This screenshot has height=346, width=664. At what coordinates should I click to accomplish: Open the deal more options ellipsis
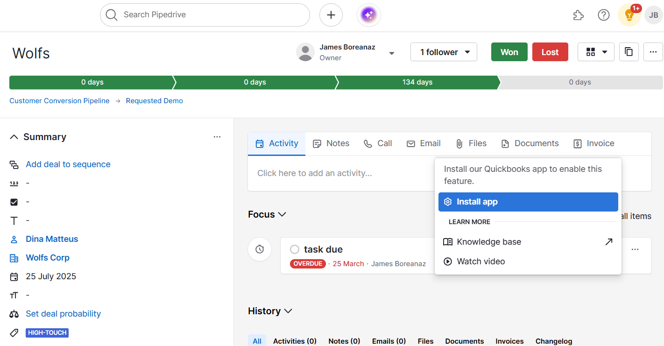(653, 52)
